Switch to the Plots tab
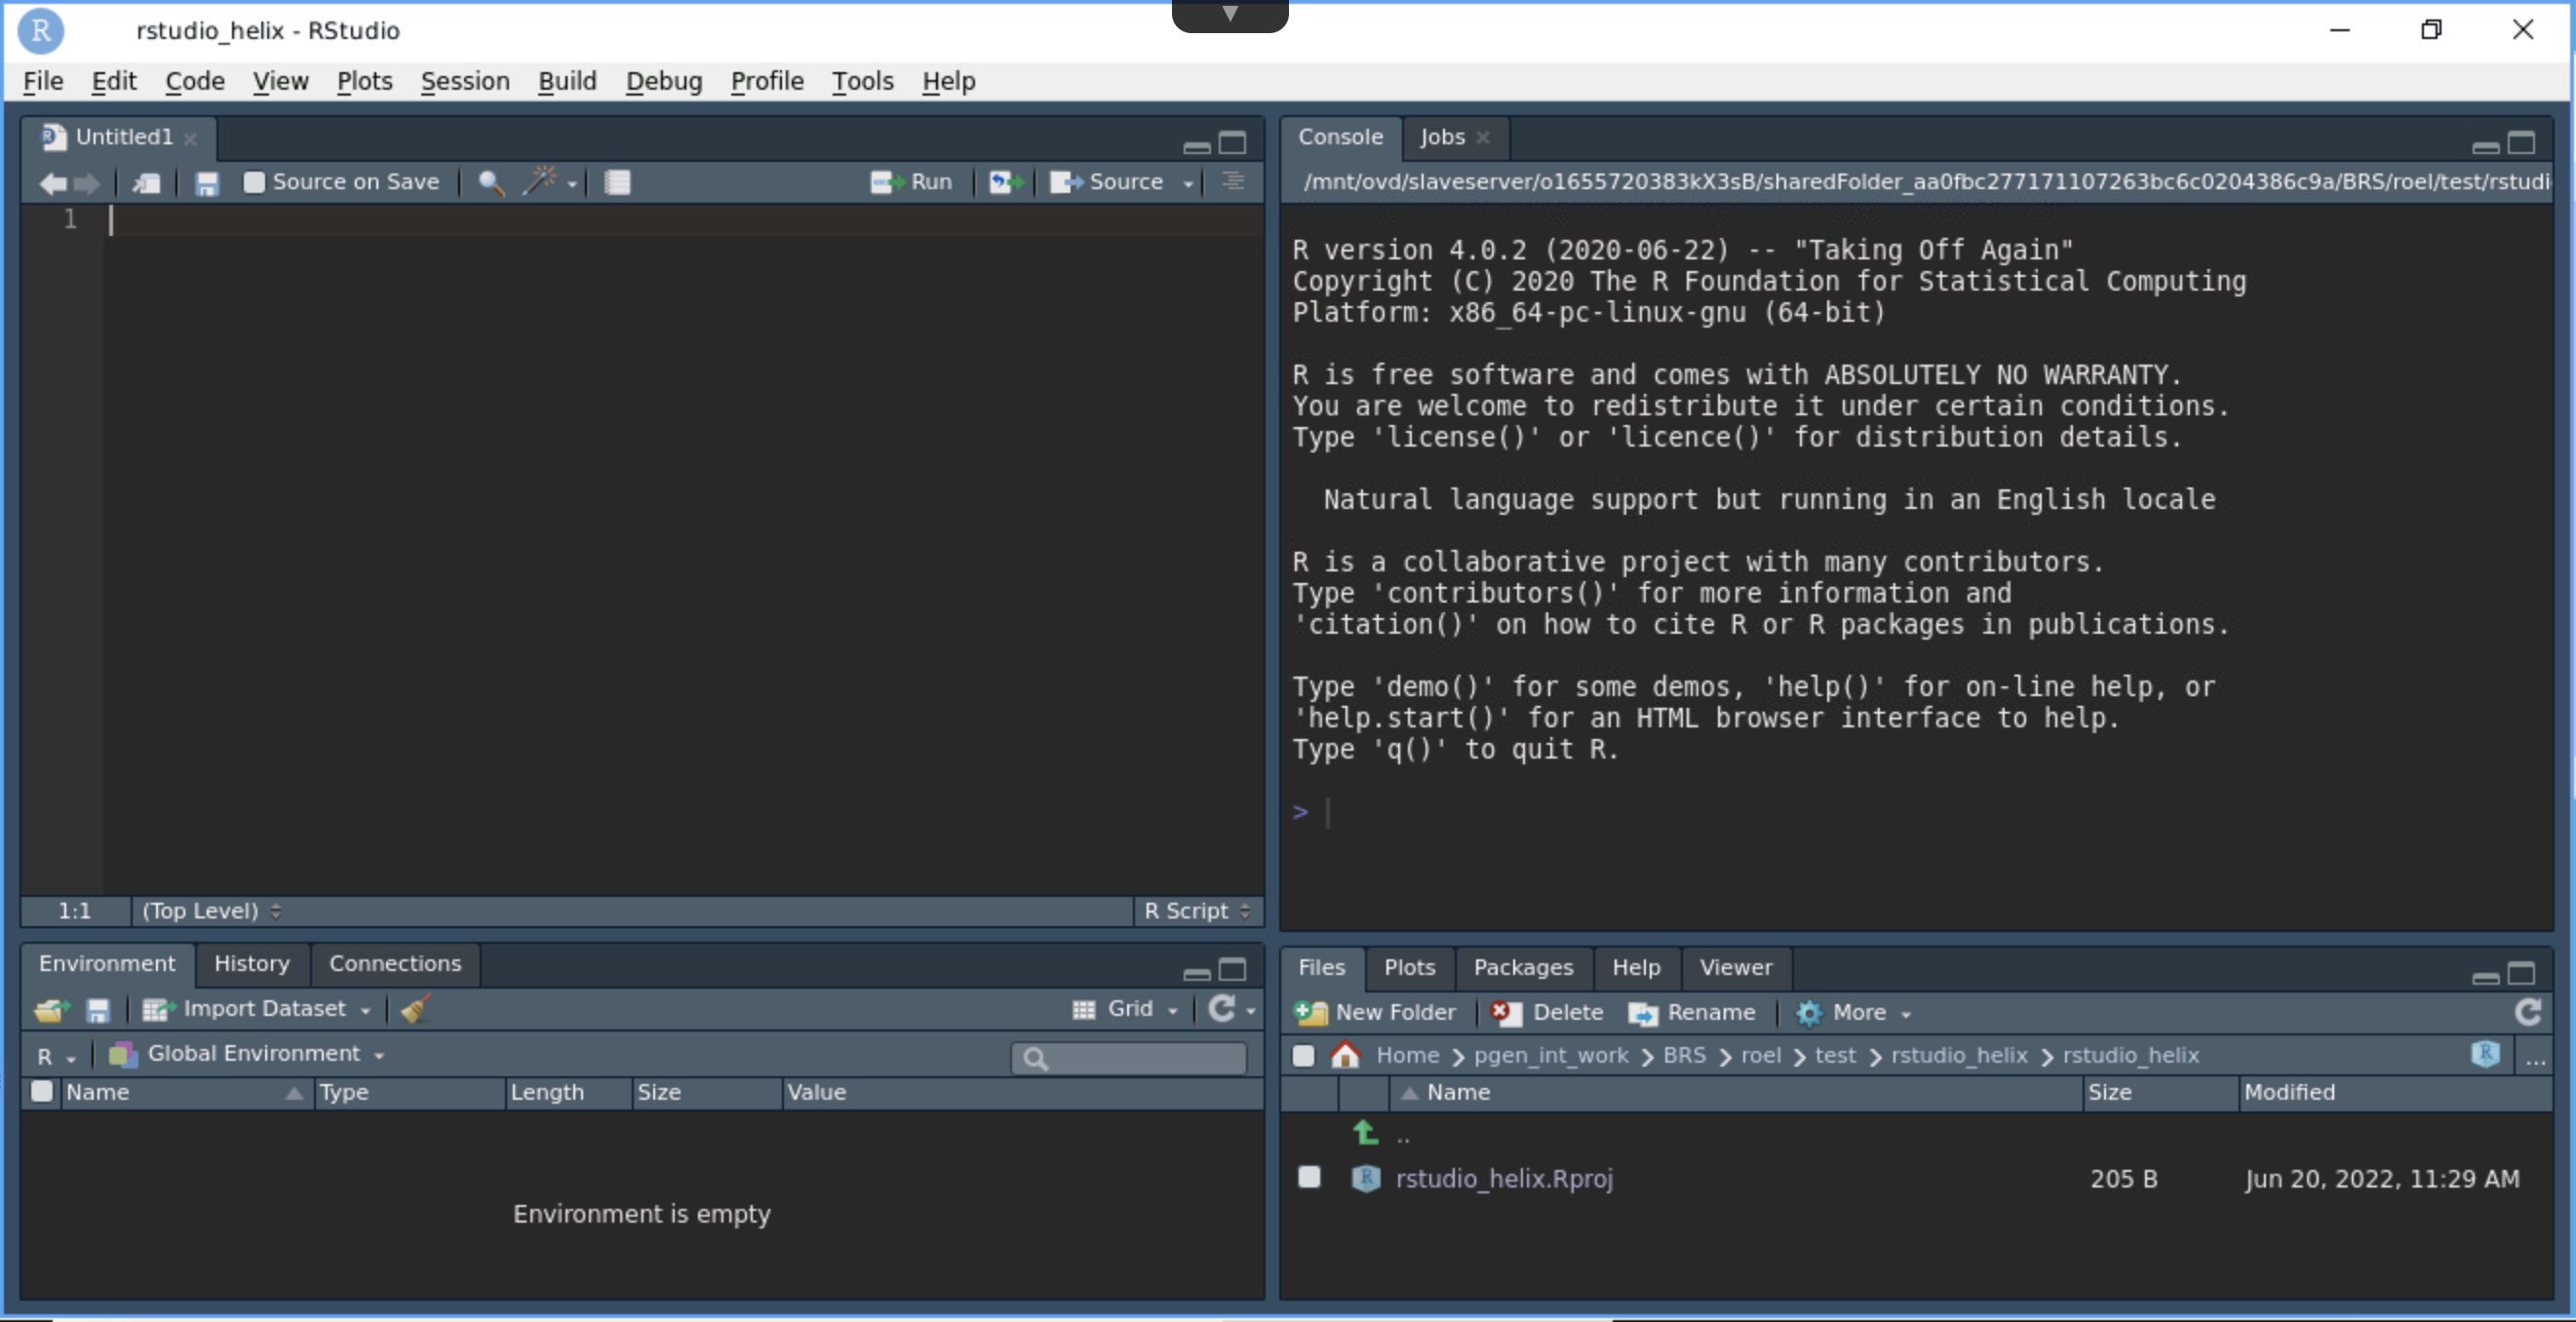This screenshot has height=1322, width=2576. click(x=1409, y=967)
